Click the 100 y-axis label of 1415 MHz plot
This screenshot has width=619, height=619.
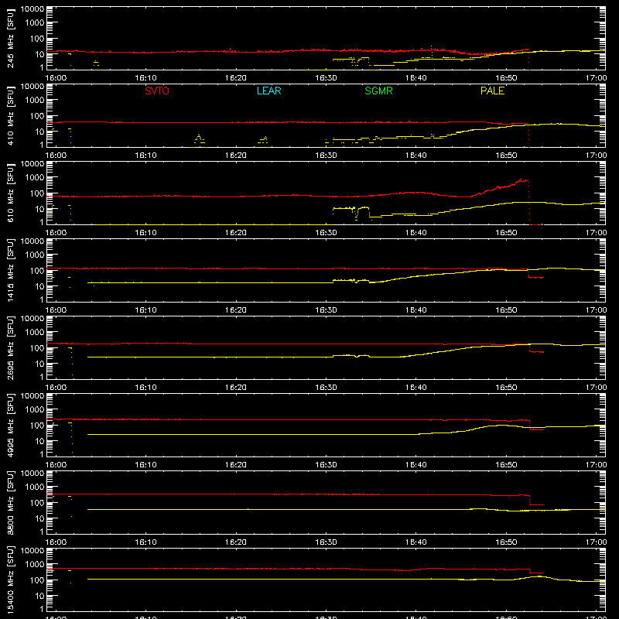37,270
